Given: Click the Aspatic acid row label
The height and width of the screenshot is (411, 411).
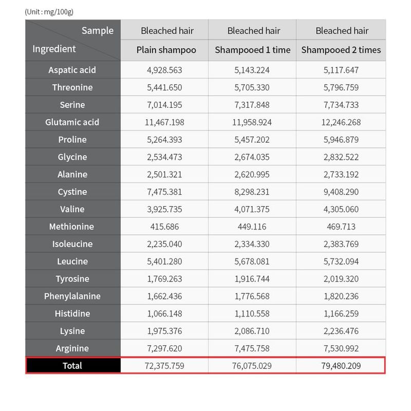Looking at the screenshot, I should [72, 70].
